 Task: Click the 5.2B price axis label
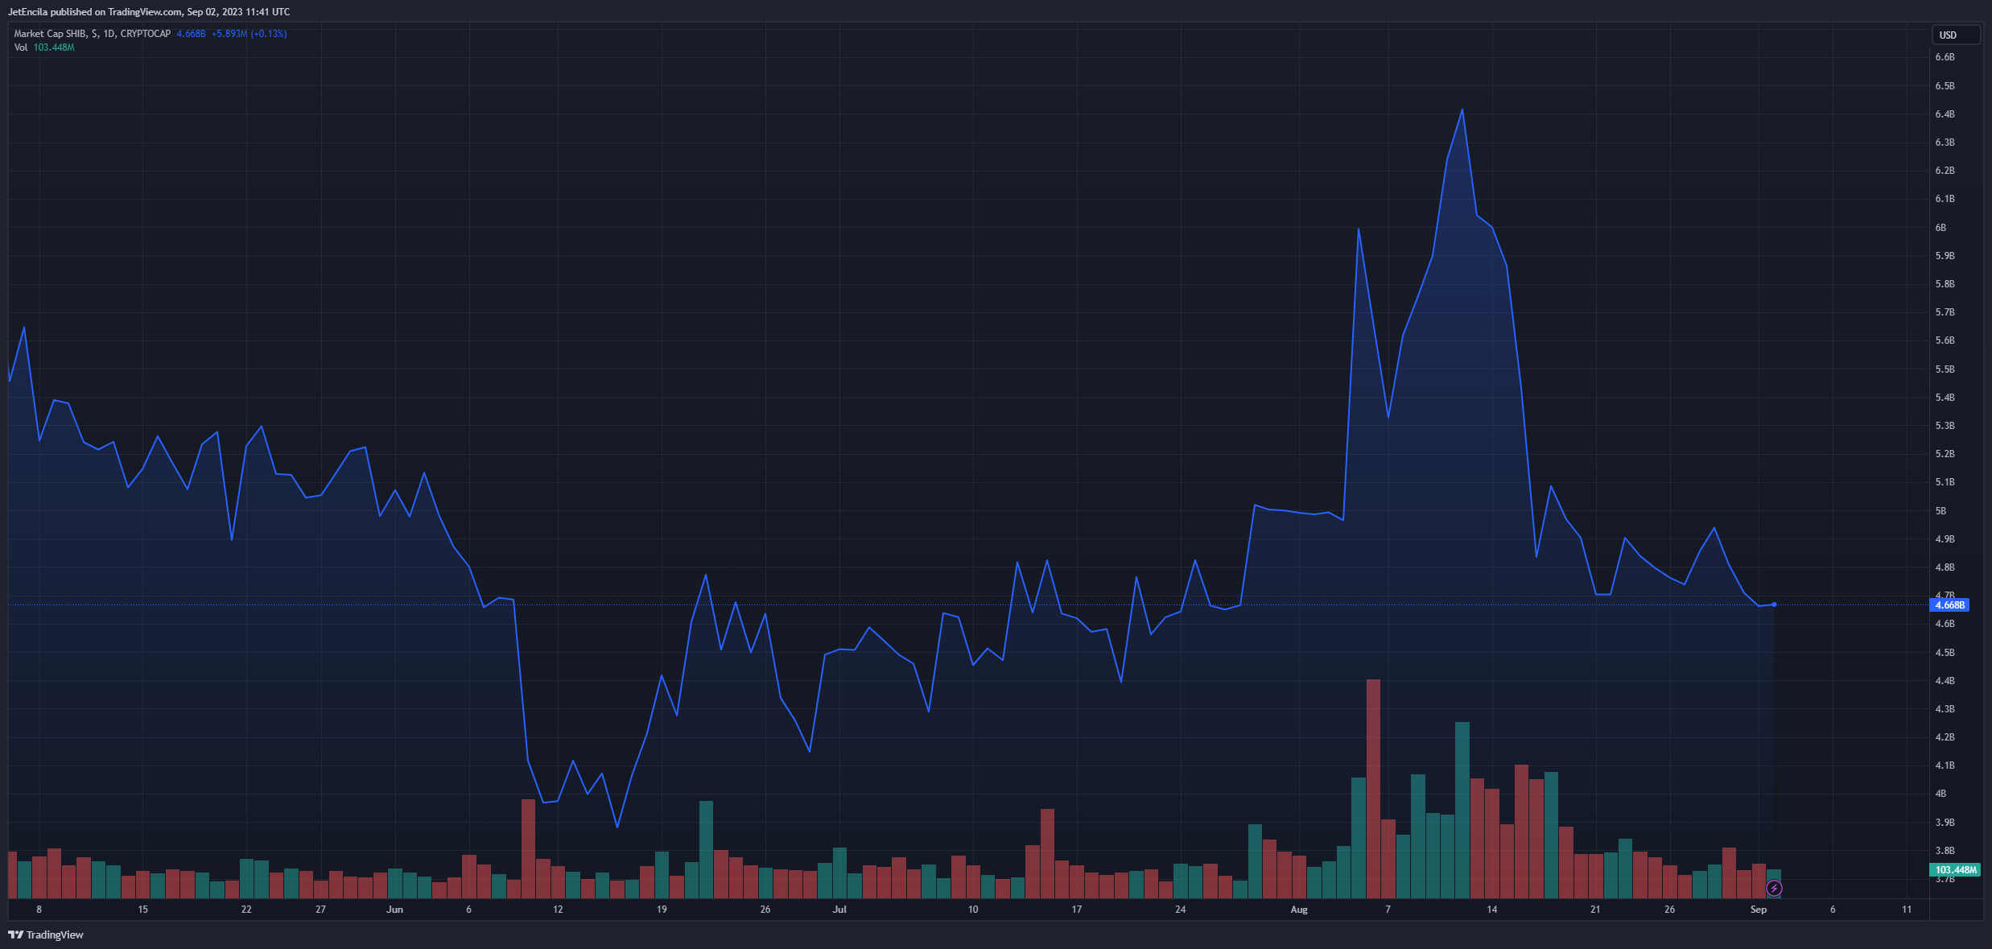pyautogui.click(x=1945, y=454)
